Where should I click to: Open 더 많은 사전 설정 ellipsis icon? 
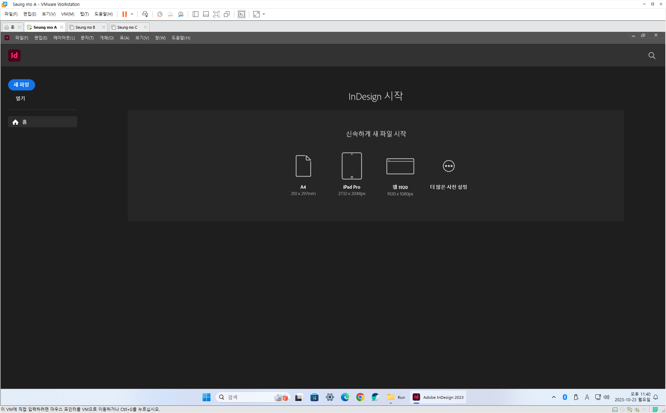click(x=449, y=166)
